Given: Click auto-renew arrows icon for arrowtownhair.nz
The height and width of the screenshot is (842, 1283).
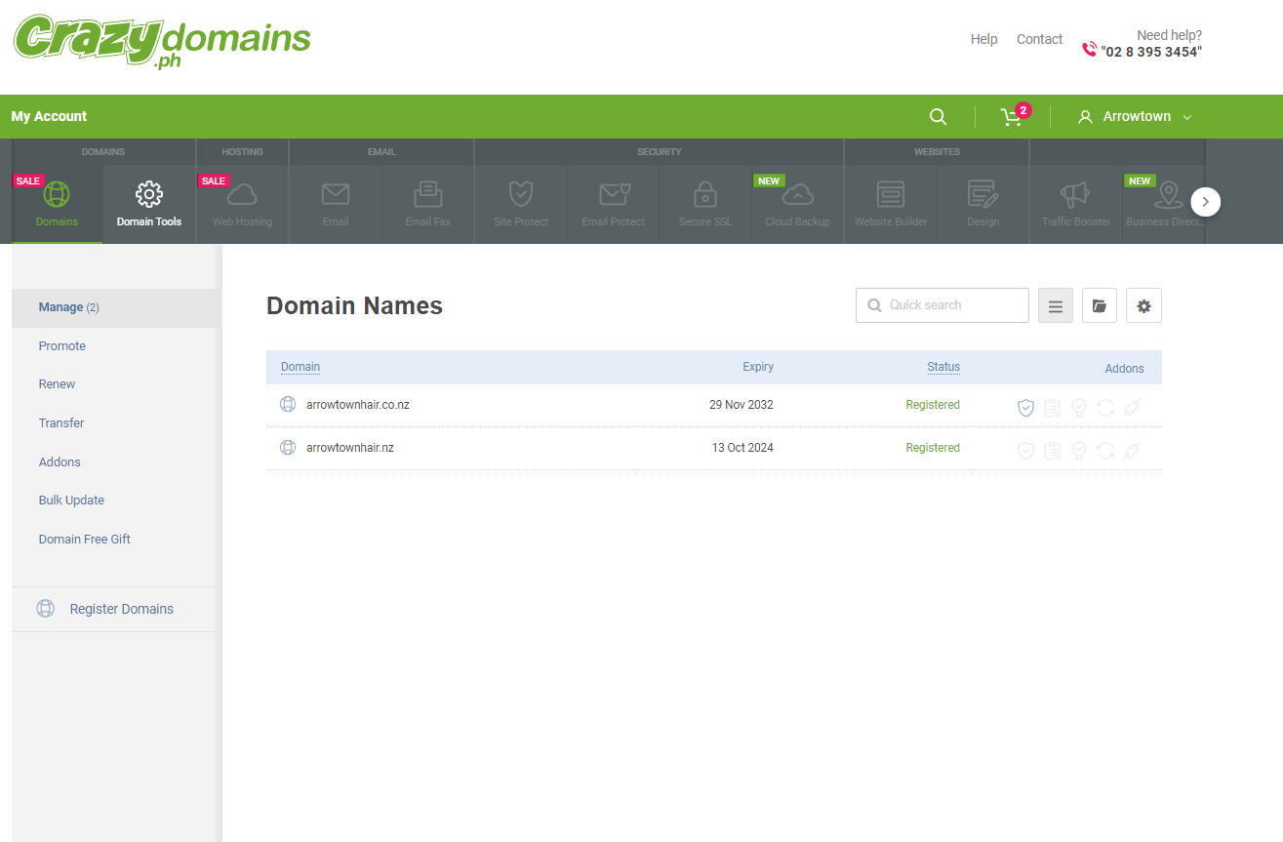Looking at the screenshot, I should 1105,451.
